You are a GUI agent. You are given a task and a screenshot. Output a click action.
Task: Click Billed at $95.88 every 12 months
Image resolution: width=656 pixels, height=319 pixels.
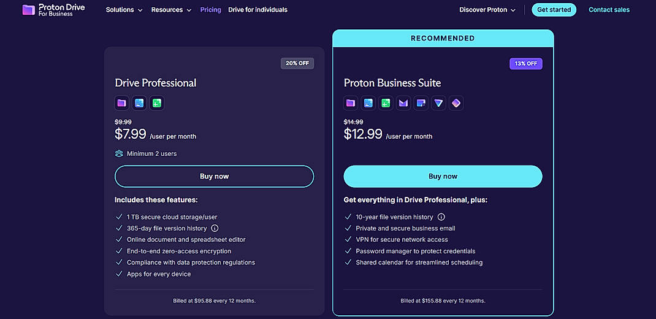pos(214,301)
